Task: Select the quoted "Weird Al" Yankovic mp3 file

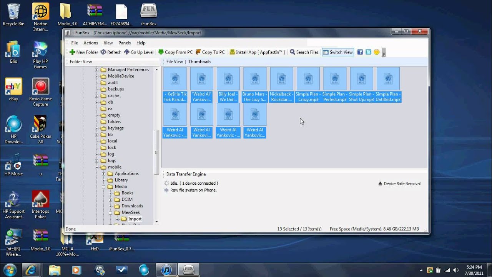Action: pos(202,85)
